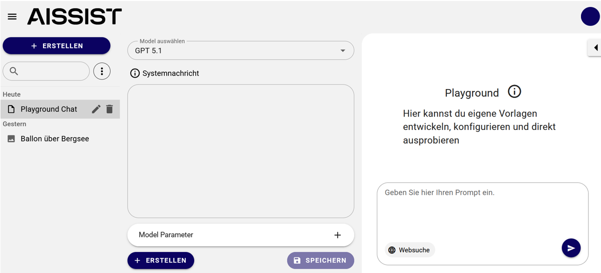This screenshot has width=601, height=273.
Task: Click the Heute section label
Action: [12, 94]
